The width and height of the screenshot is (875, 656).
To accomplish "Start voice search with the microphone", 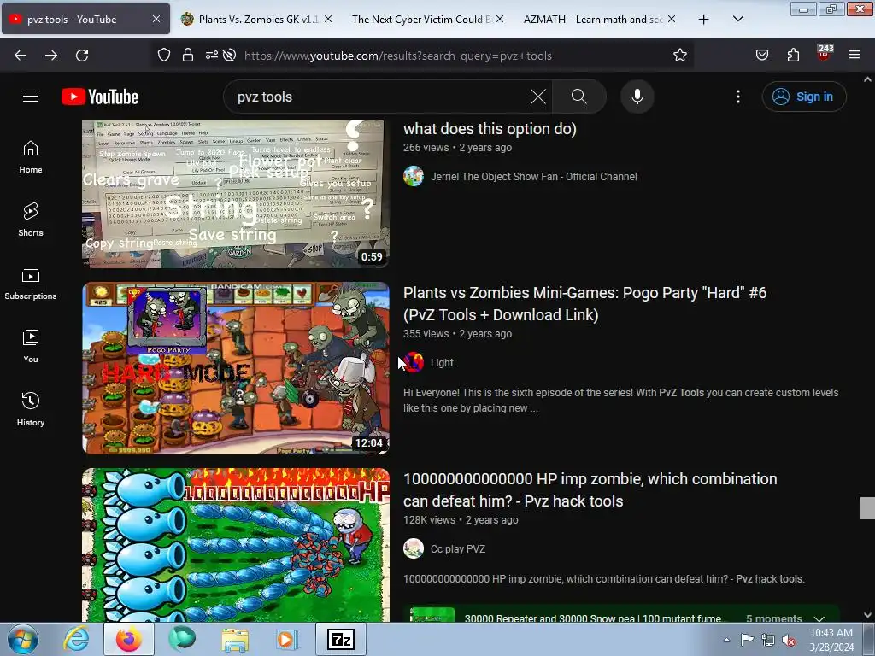I will (637, 97).
